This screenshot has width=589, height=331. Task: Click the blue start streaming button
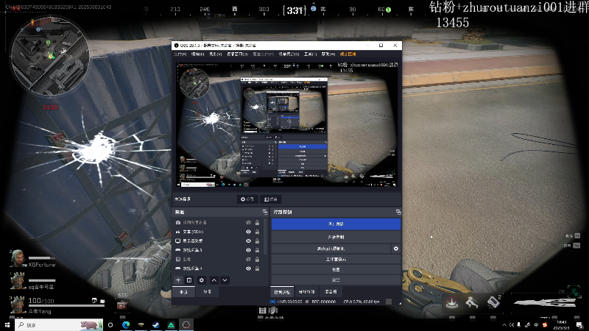(336, 224)
